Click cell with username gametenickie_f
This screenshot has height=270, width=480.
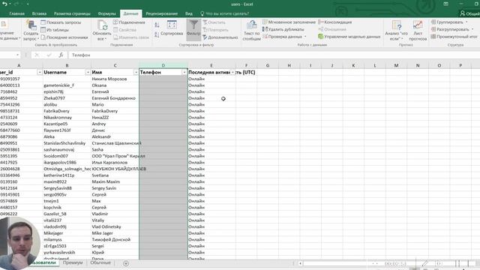(x=67, y=85)
